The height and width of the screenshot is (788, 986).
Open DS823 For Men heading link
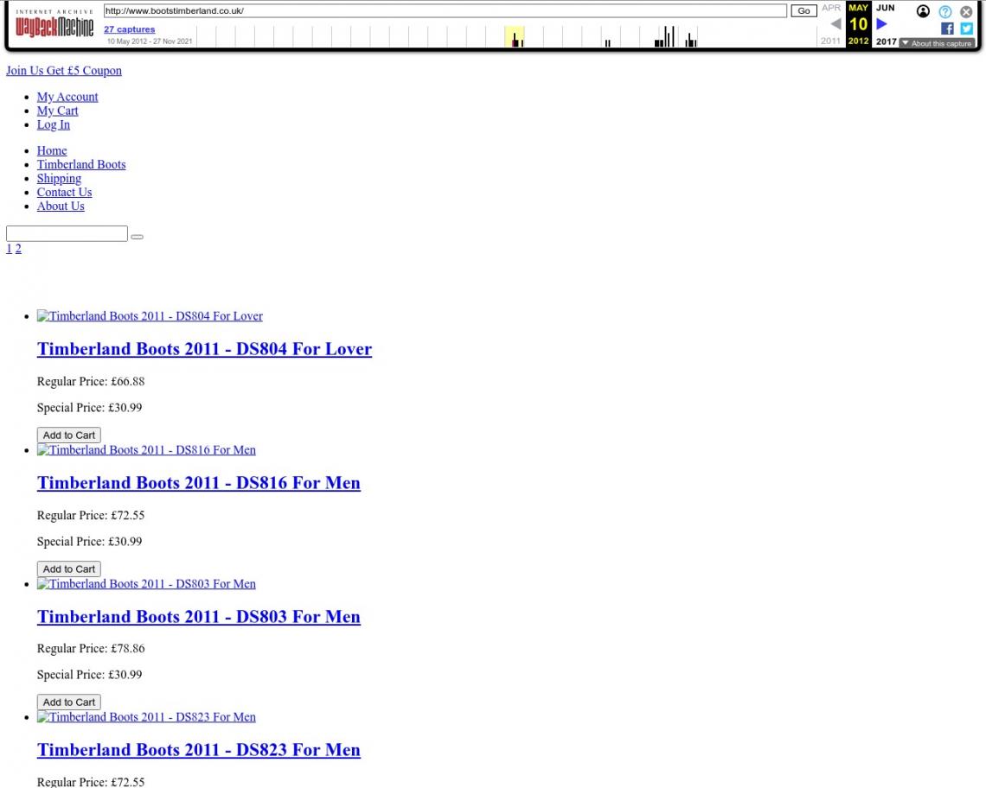tap(199, 750)
